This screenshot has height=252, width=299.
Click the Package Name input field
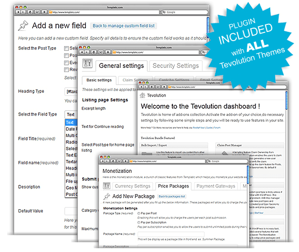click(171, 234)
